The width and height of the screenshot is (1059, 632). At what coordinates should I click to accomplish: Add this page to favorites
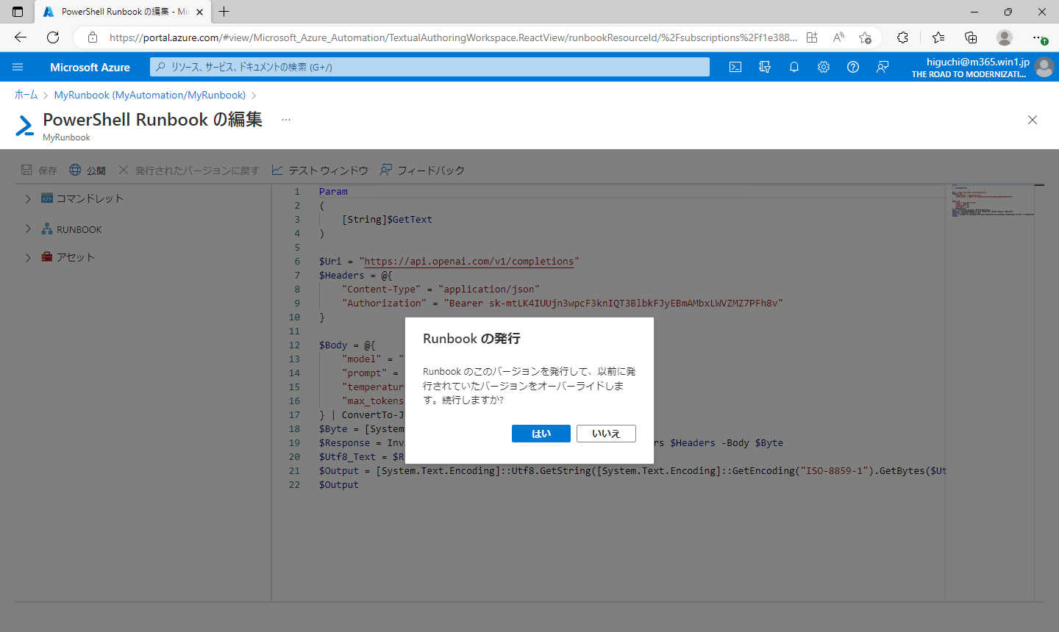[865, 37]
